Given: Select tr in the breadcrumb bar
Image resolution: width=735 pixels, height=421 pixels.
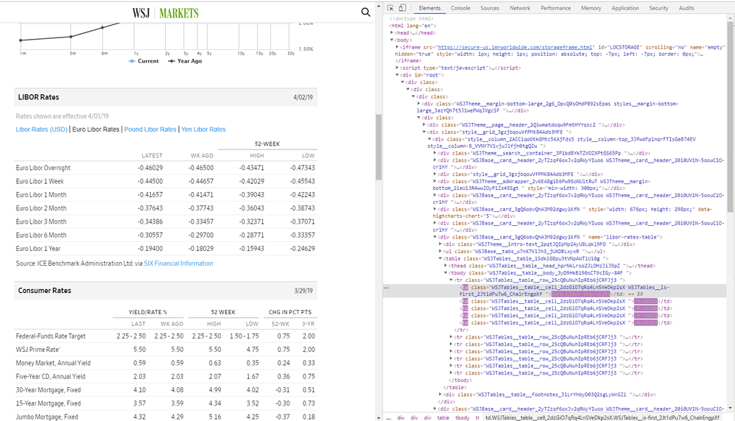Looking at the screenshot, I should [478, 418].
